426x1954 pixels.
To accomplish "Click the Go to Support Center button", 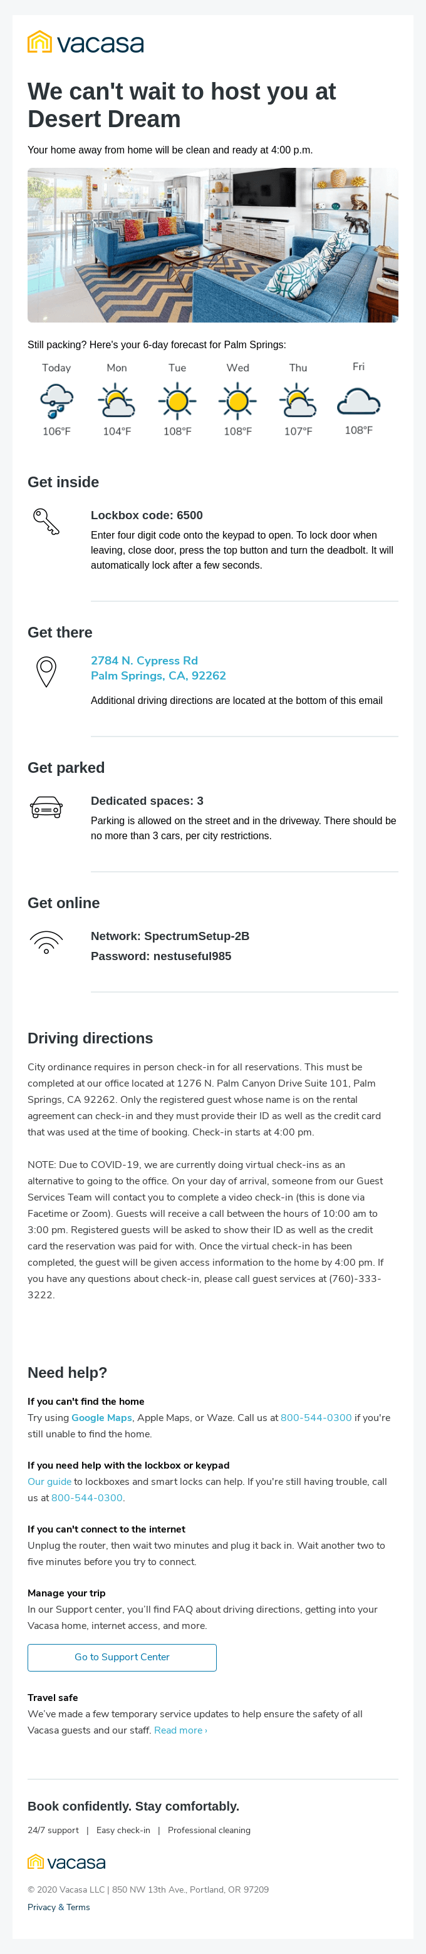I will pyautogui.click(x=122, y=1657).
